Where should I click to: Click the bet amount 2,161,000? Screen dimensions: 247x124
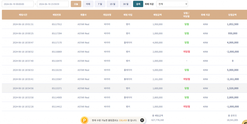[158, 79]
